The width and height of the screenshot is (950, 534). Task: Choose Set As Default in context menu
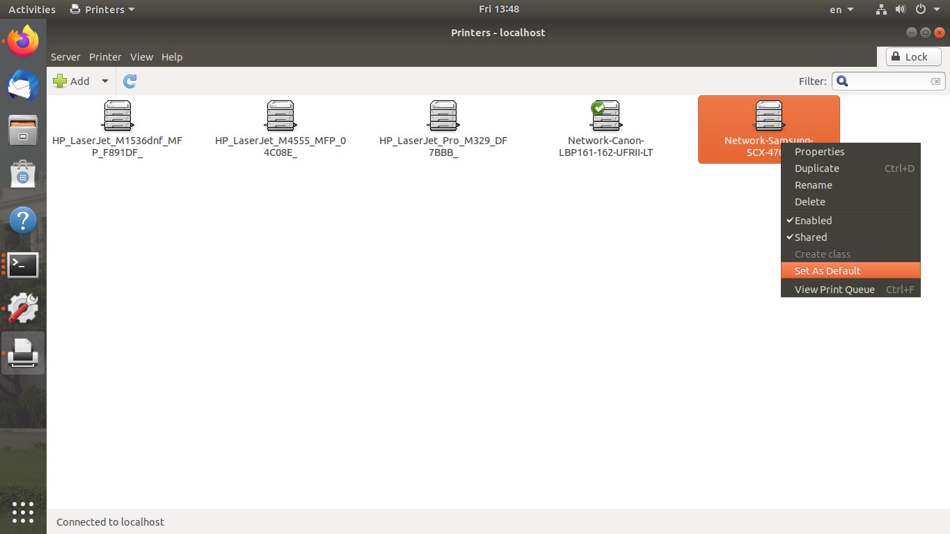pos(850,271)
